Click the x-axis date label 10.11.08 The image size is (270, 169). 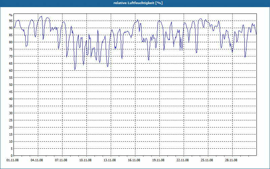85,160
